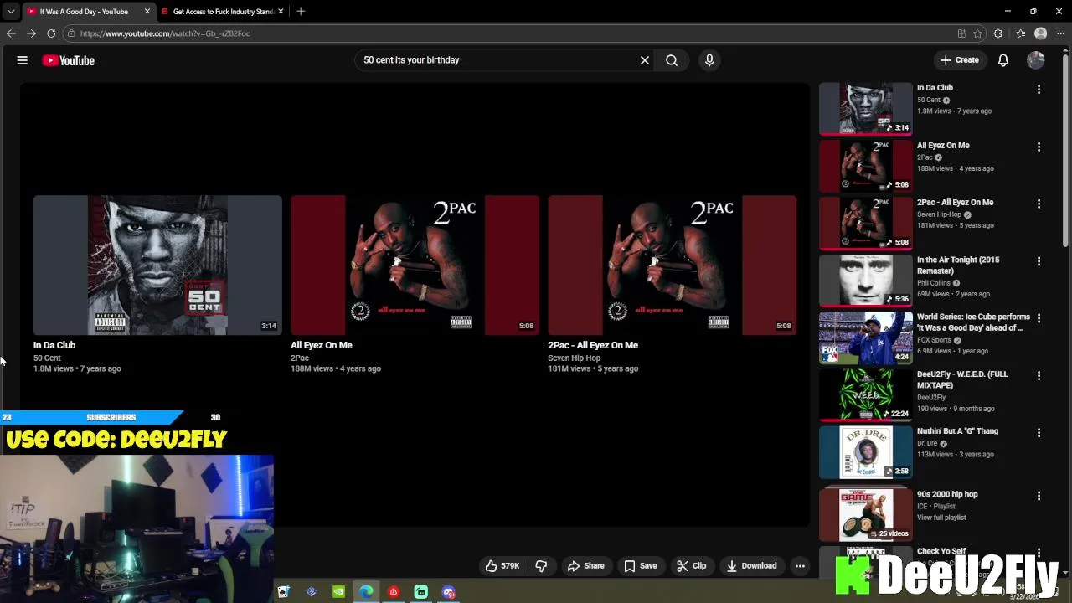View full playlist for 90s 2000 hip hop
The height and width of the screenshot is (603, 1072).
click(941, 518)
